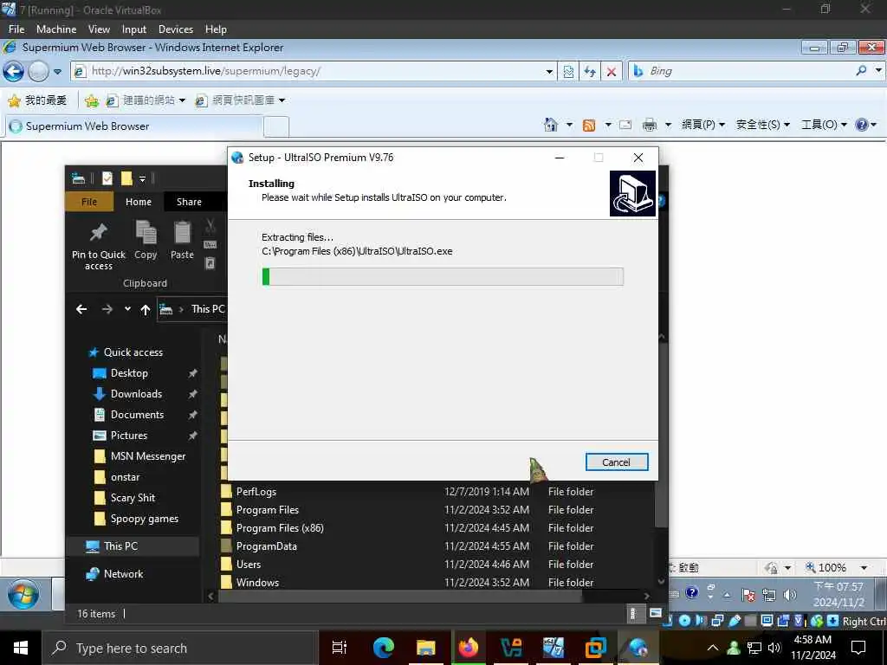Click the orange RSS feeds icon
Image resolution: width=887 pixels, height=665 pixels.
(x=589, y=125)
